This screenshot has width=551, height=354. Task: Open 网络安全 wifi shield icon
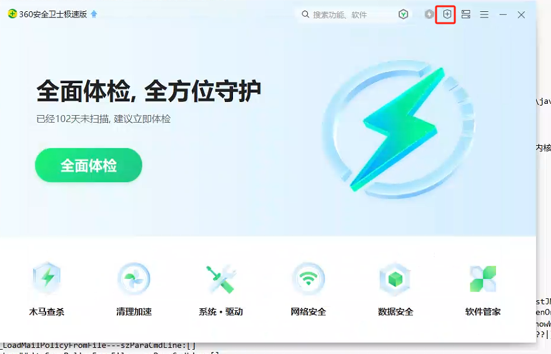click(308, 279)
